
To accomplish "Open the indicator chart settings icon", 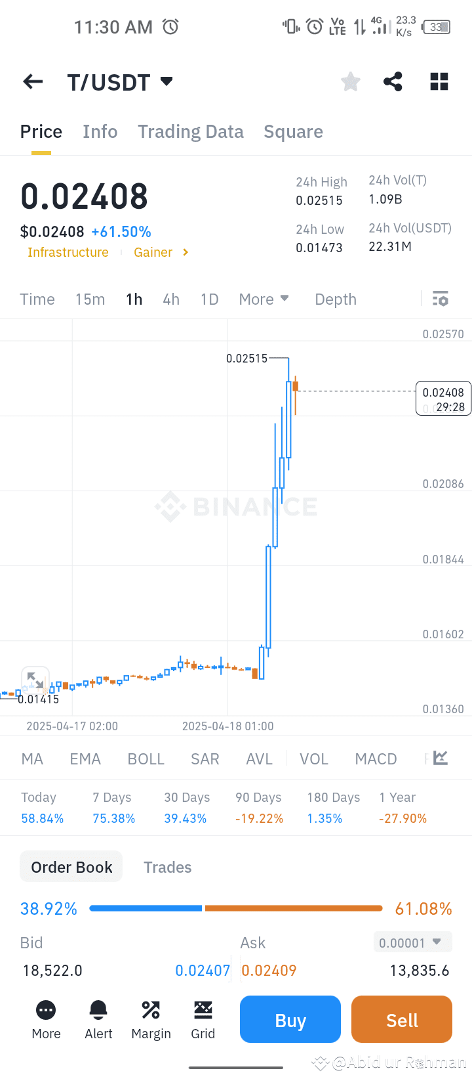I will 441,758.
